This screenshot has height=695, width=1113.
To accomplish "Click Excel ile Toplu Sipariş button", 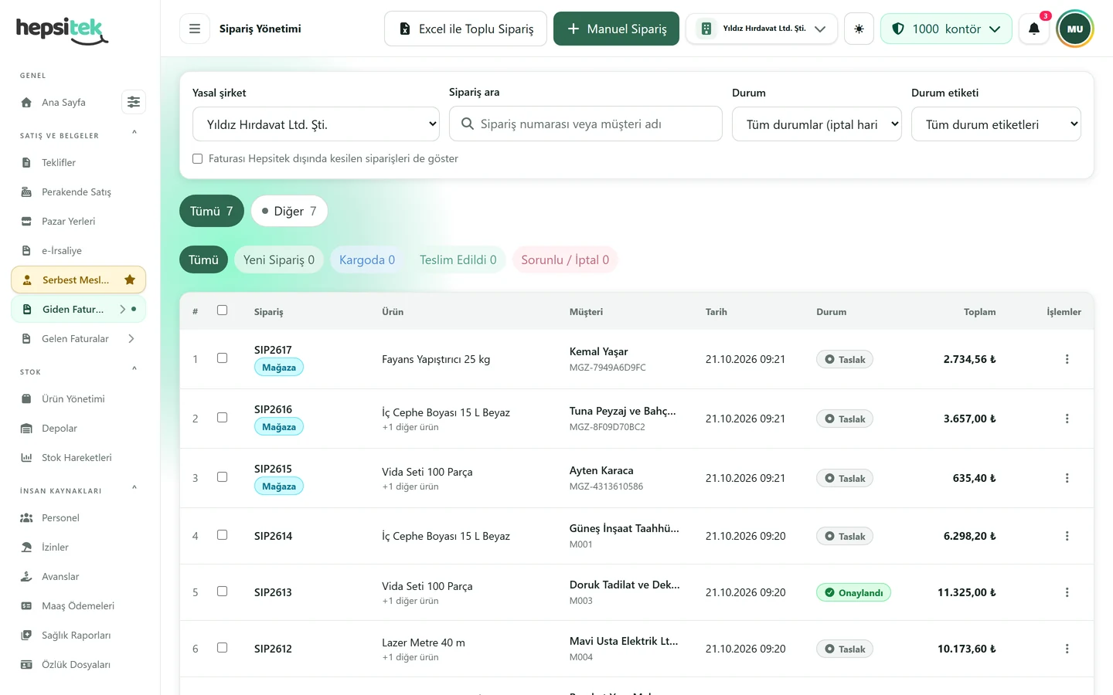I will click(x=465, y=29).
